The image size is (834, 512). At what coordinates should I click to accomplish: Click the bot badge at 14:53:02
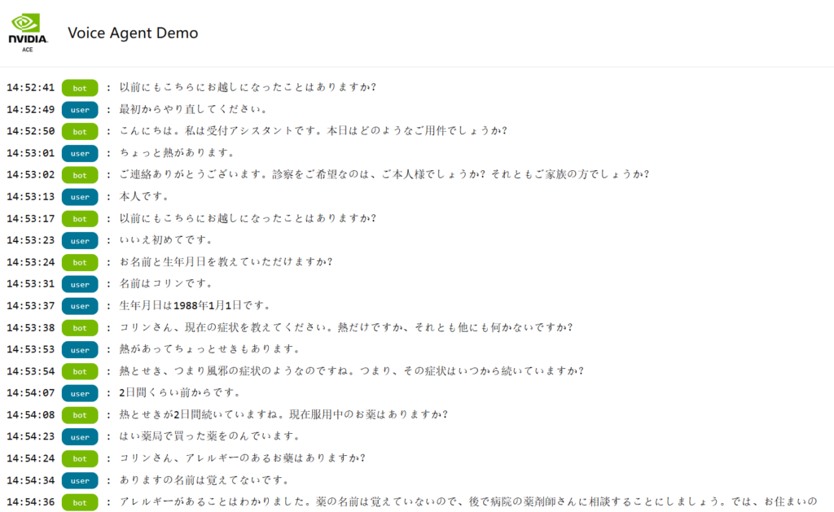click(x=80, y=175)
